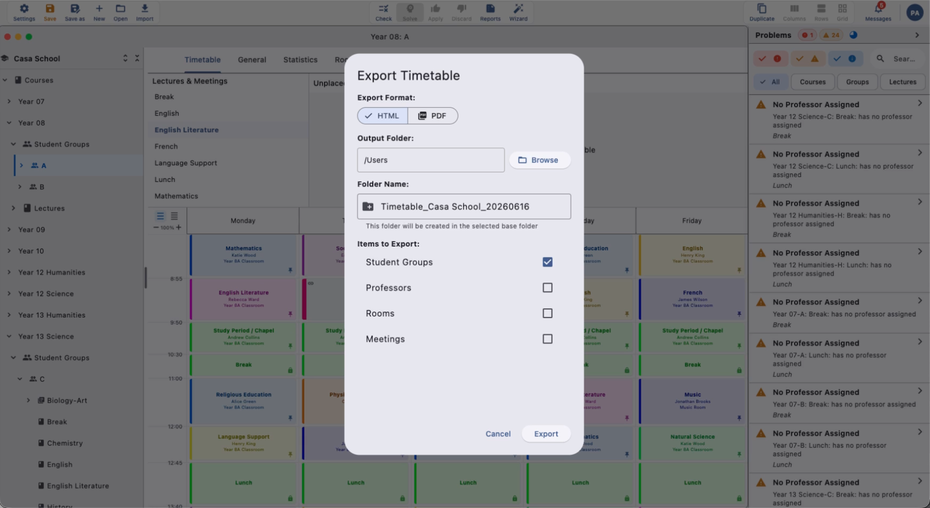This screenshot has height=508, width=930.
Task: Filter problems by Lectures
Action: [x=903, y=82]
